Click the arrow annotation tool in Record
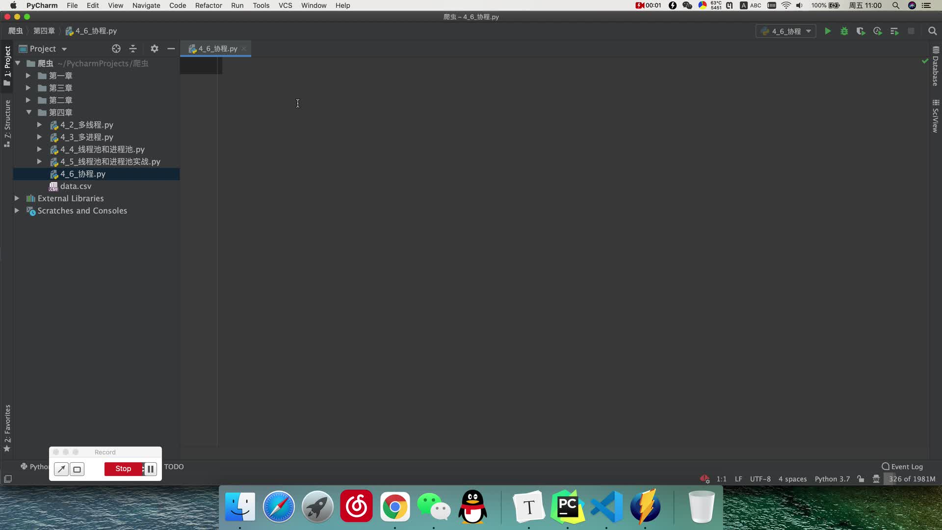This screenshot has height=530, width=942. (61, 469)
